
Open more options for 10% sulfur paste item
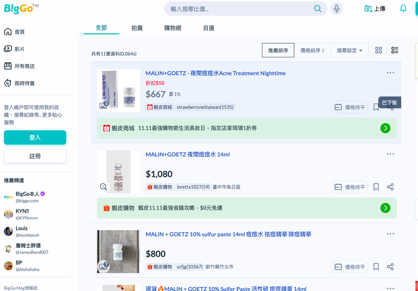(390, 234)
